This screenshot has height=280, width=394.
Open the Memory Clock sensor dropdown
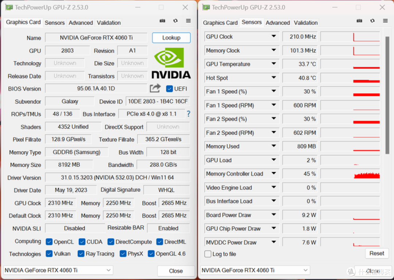click(274, 50)
